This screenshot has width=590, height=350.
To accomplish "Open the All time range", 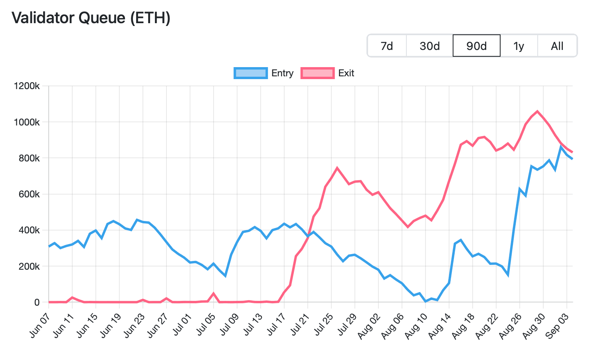I will (x=557, y=46).
